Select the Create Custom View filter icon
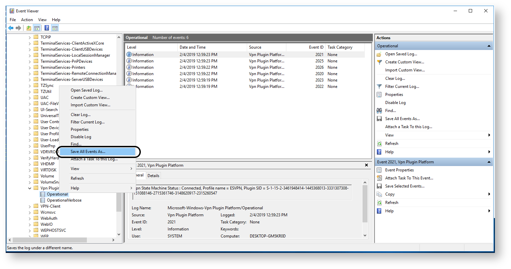511x269 pixels. tap(380, 62)
